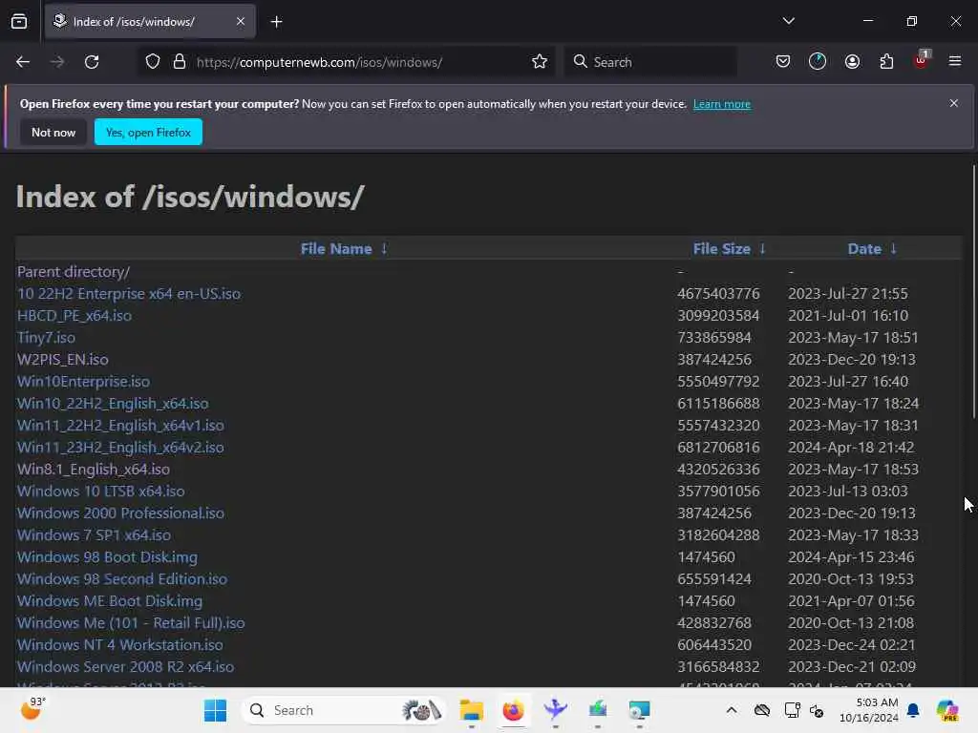Click Date descending arrow
The image size is (978, 733).
click(893, 249)
